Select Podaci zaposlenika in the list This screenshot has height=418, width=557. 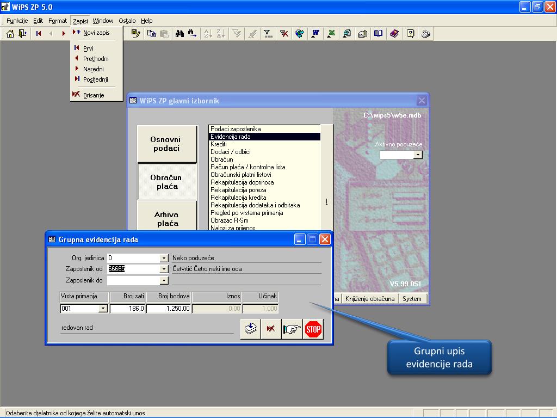coord(265,129)
